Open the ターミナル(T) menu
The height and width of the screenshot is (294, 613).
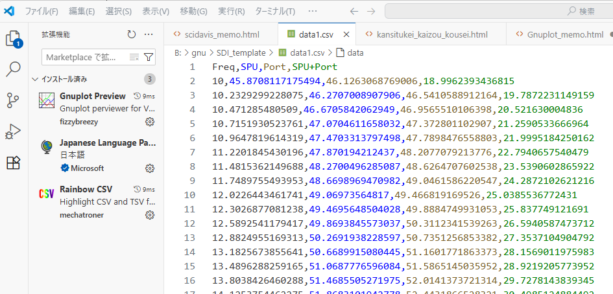[x=274, y=12]
